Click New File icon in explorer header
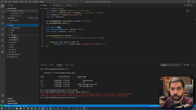 tap(29, 18)
